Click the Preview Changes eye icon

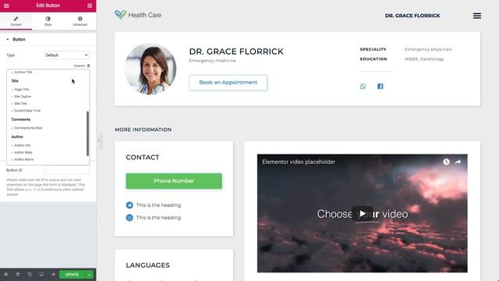click(x=53, y=274)
